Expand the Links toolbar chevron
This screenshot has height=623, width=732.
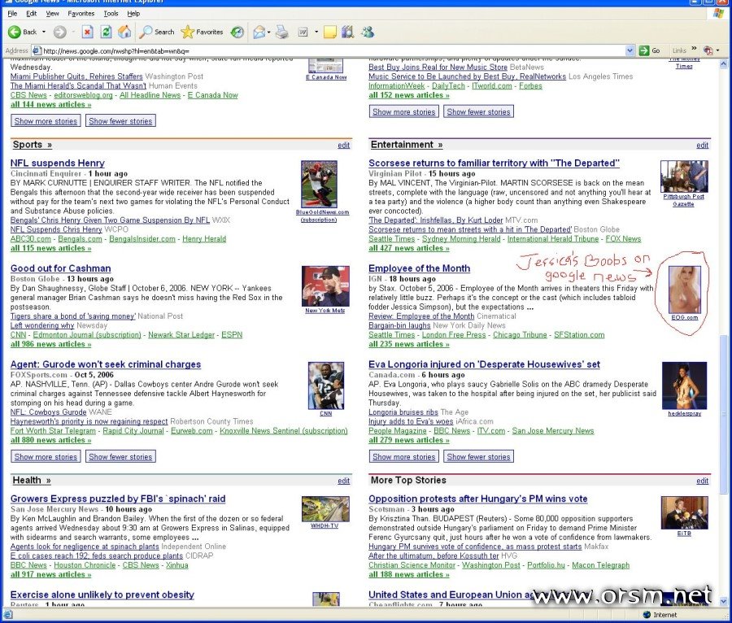(x=694, y=49)
